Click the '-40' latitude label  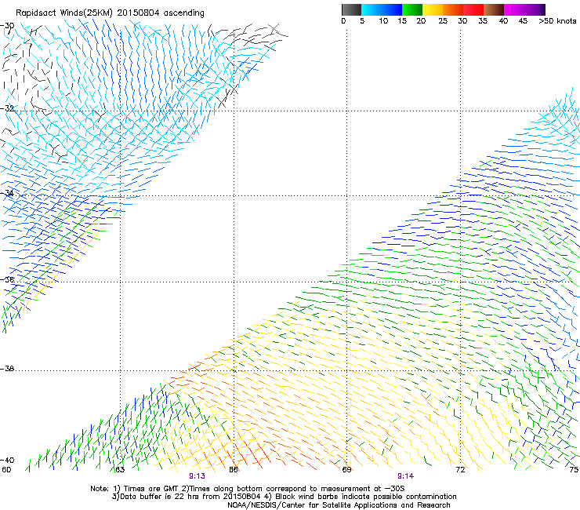[7, 461]
